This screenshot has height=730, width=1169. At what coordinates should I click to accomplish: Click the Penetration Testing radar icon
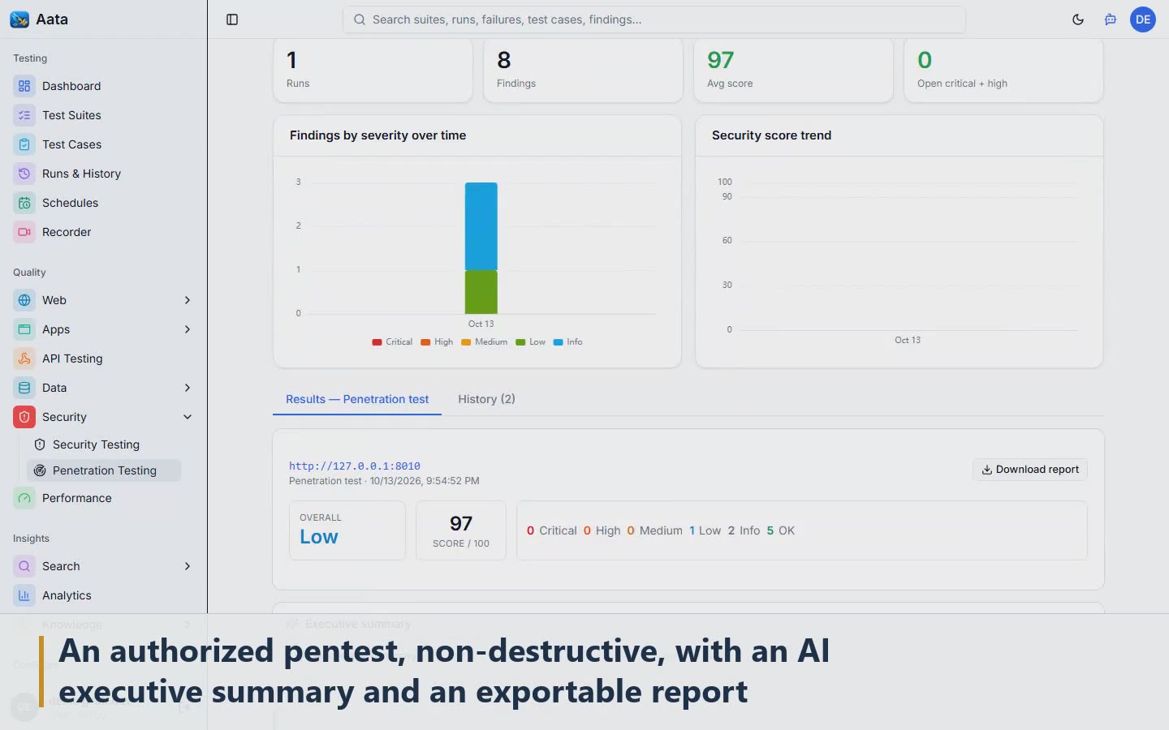[x=40, y=470]
